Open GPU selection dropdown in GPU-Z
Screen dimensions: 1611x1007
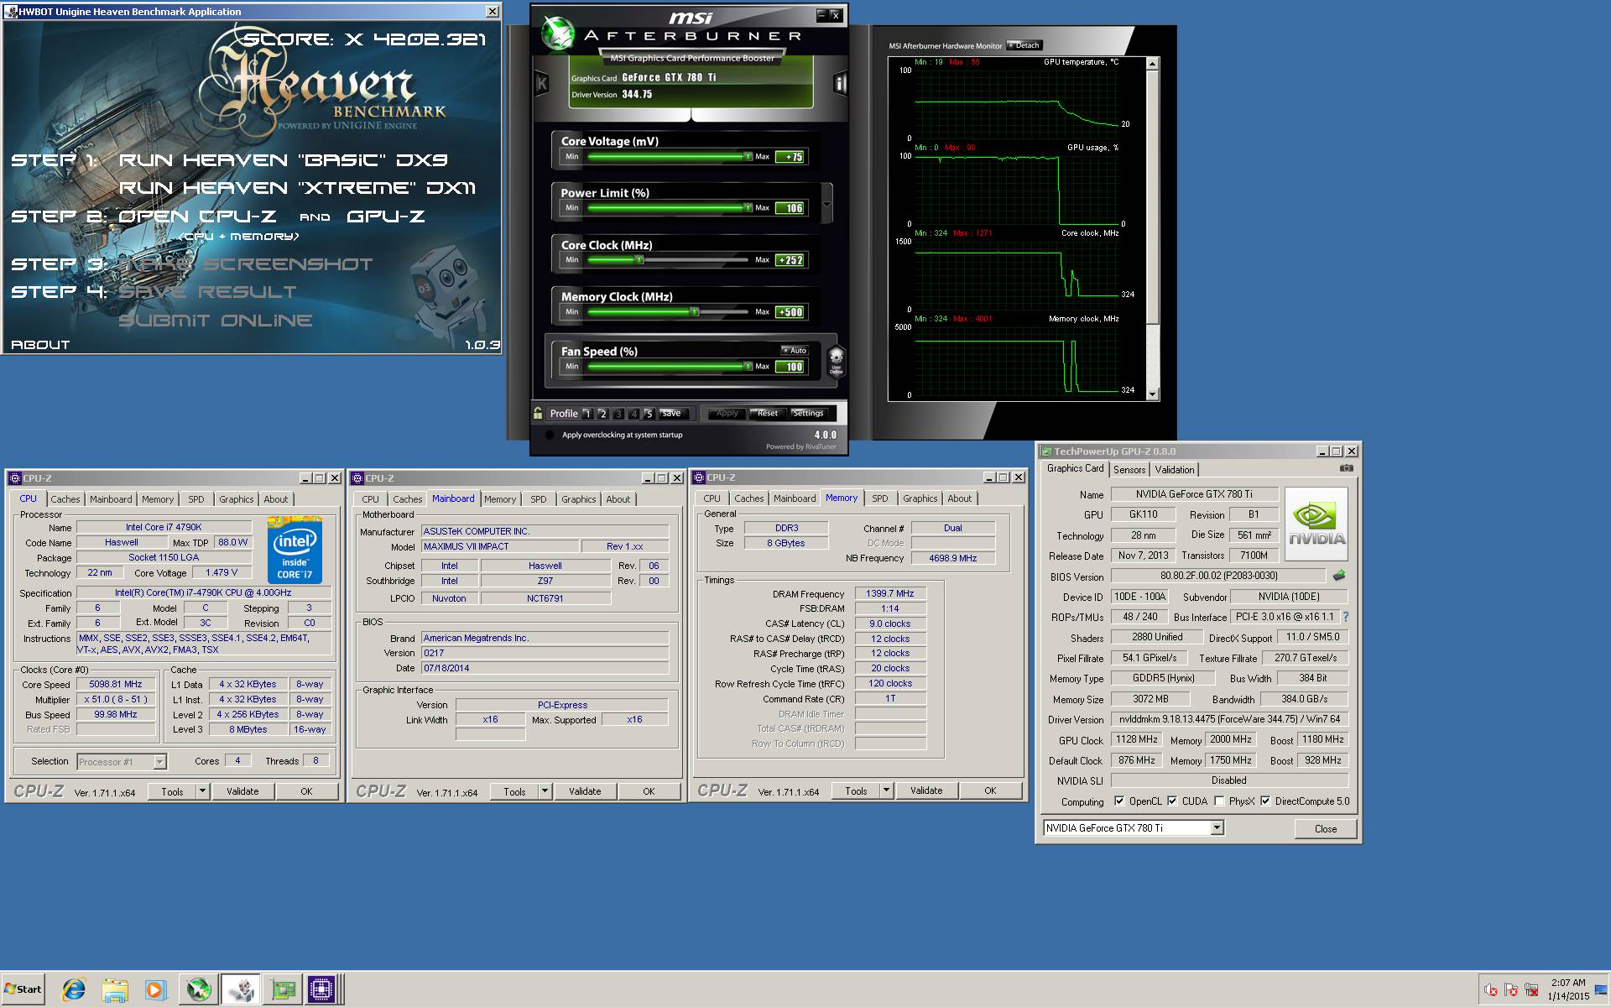(x=1217, y=828)
